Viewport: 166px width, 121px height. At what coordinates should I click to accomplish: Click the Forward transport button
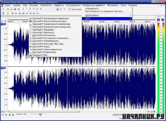coord(34,13)
